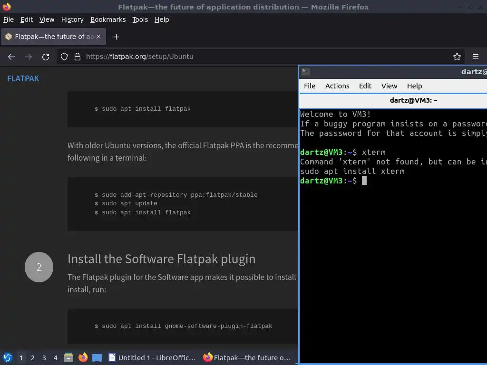The height and width of the screenshot is (365, 487).
Task: Click the FLATPAK logo link
Action: coord(23,78)
